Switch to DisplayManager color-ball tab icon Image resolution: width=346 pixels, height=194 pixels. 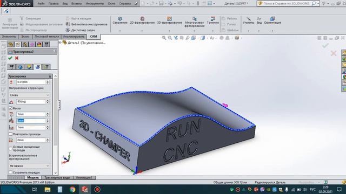39,44
